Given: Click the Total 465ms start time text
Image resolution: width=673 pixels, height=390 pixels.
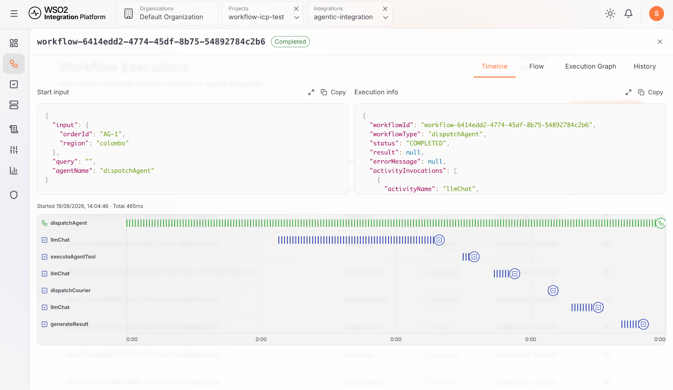Looking at the screenshot, I should pos(90,206).
